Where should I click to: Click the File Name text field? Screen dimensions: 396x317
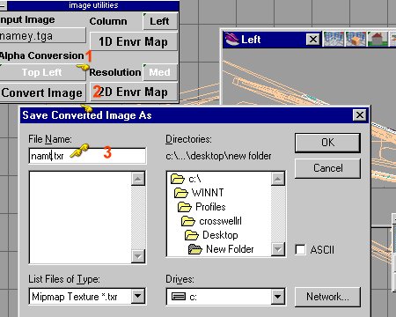[x=87, y=156]
